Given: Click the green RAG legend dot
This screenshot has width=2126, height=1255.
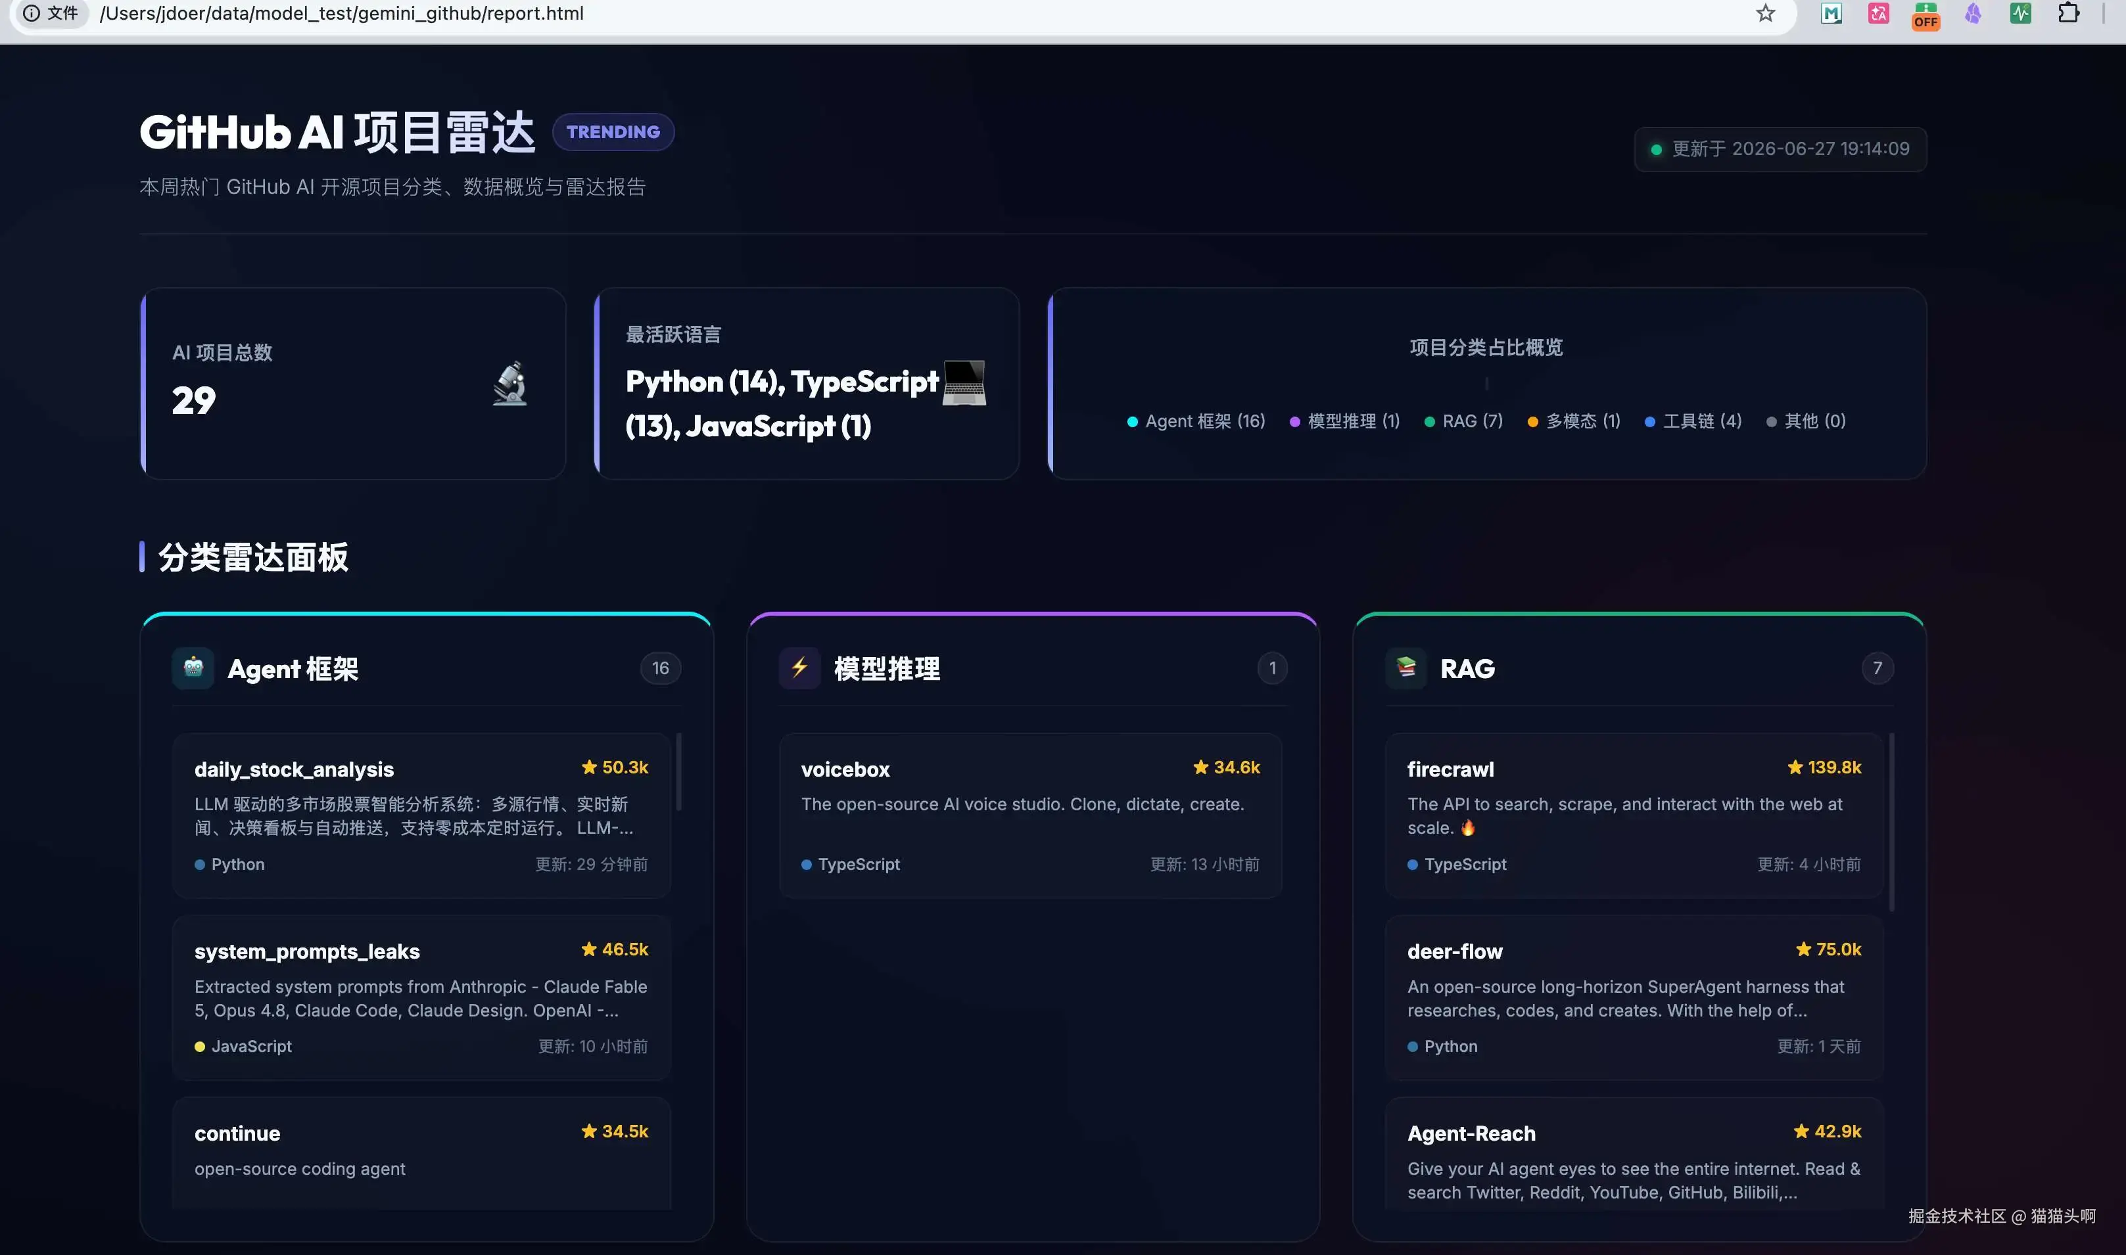Looking at the screenshot, I should click(1429, 422).
